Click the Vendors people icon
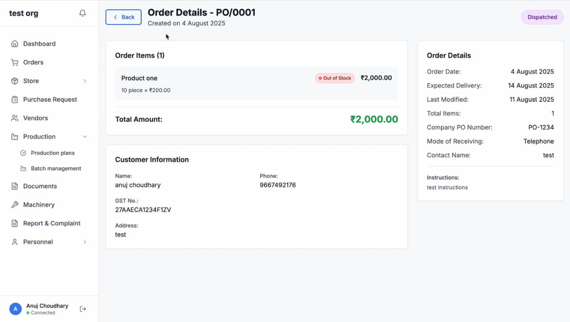This screenshot has width=570, height=322. 15,118
